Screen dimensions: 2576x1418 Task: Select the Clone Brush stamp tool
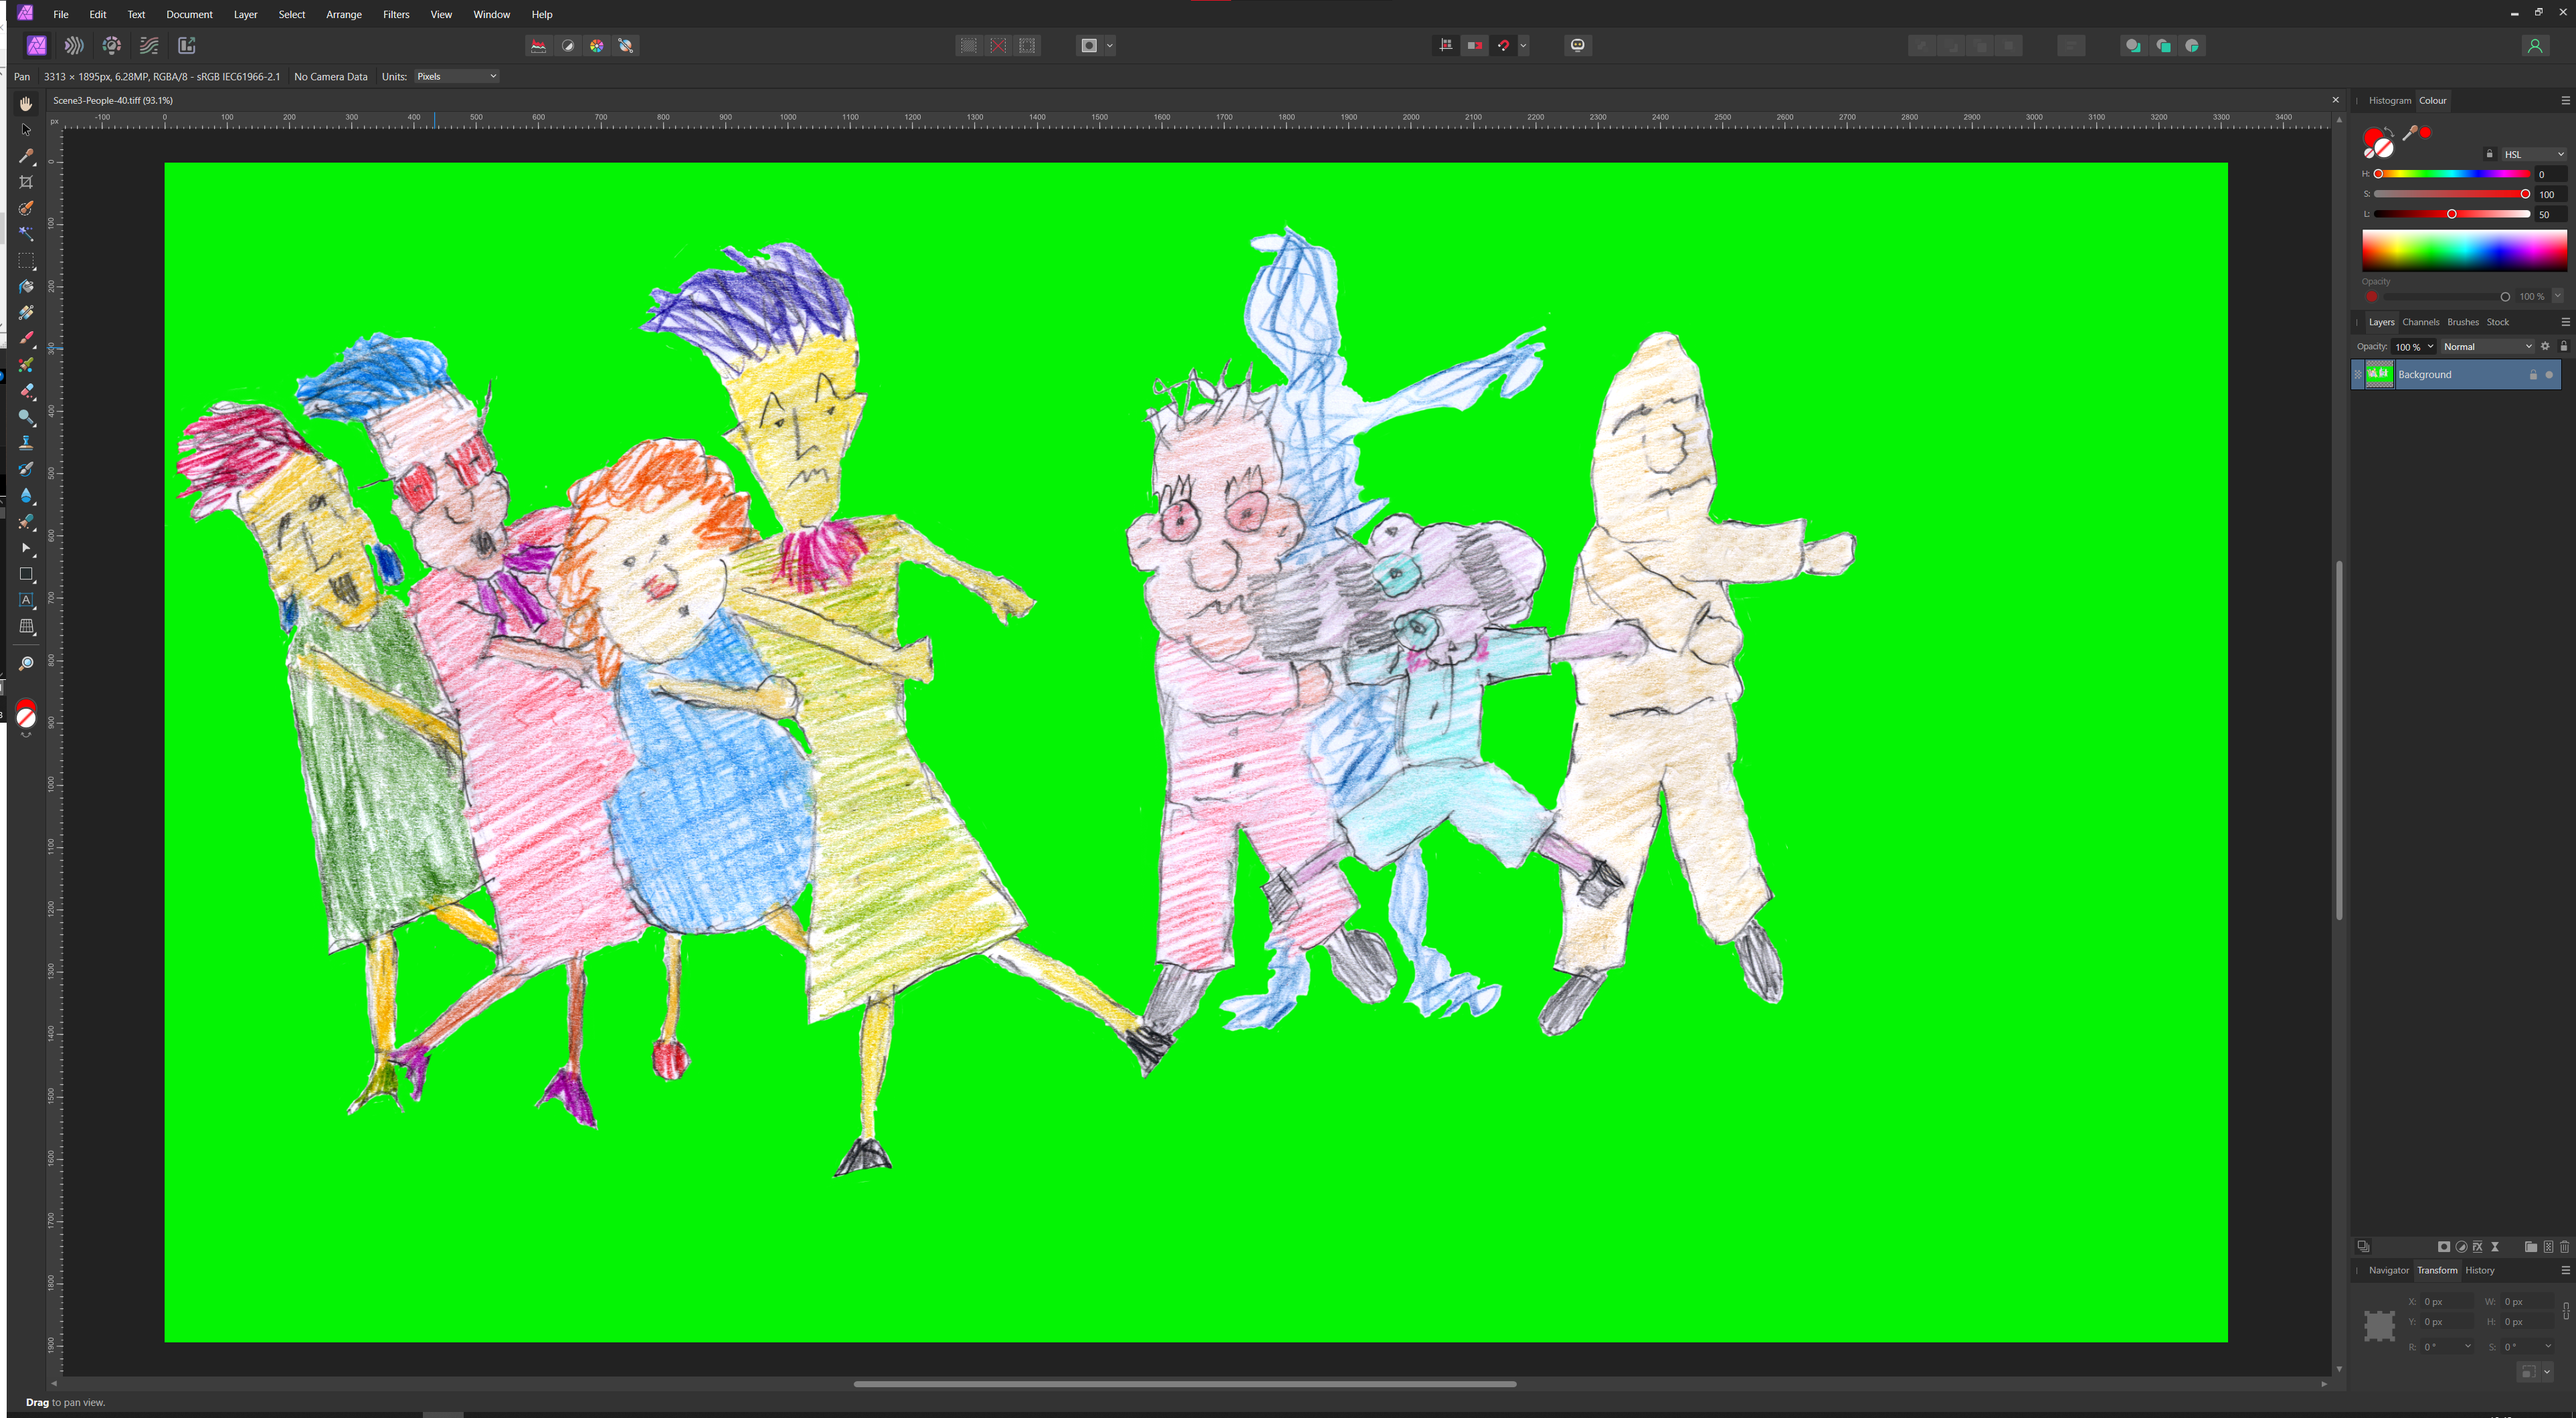[26, 443]
